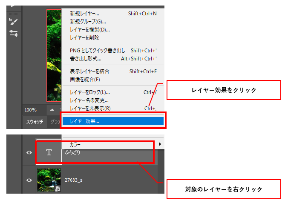
Task: Click the smart object badge on 27683_s thumbnail
Action: (57, 189)
